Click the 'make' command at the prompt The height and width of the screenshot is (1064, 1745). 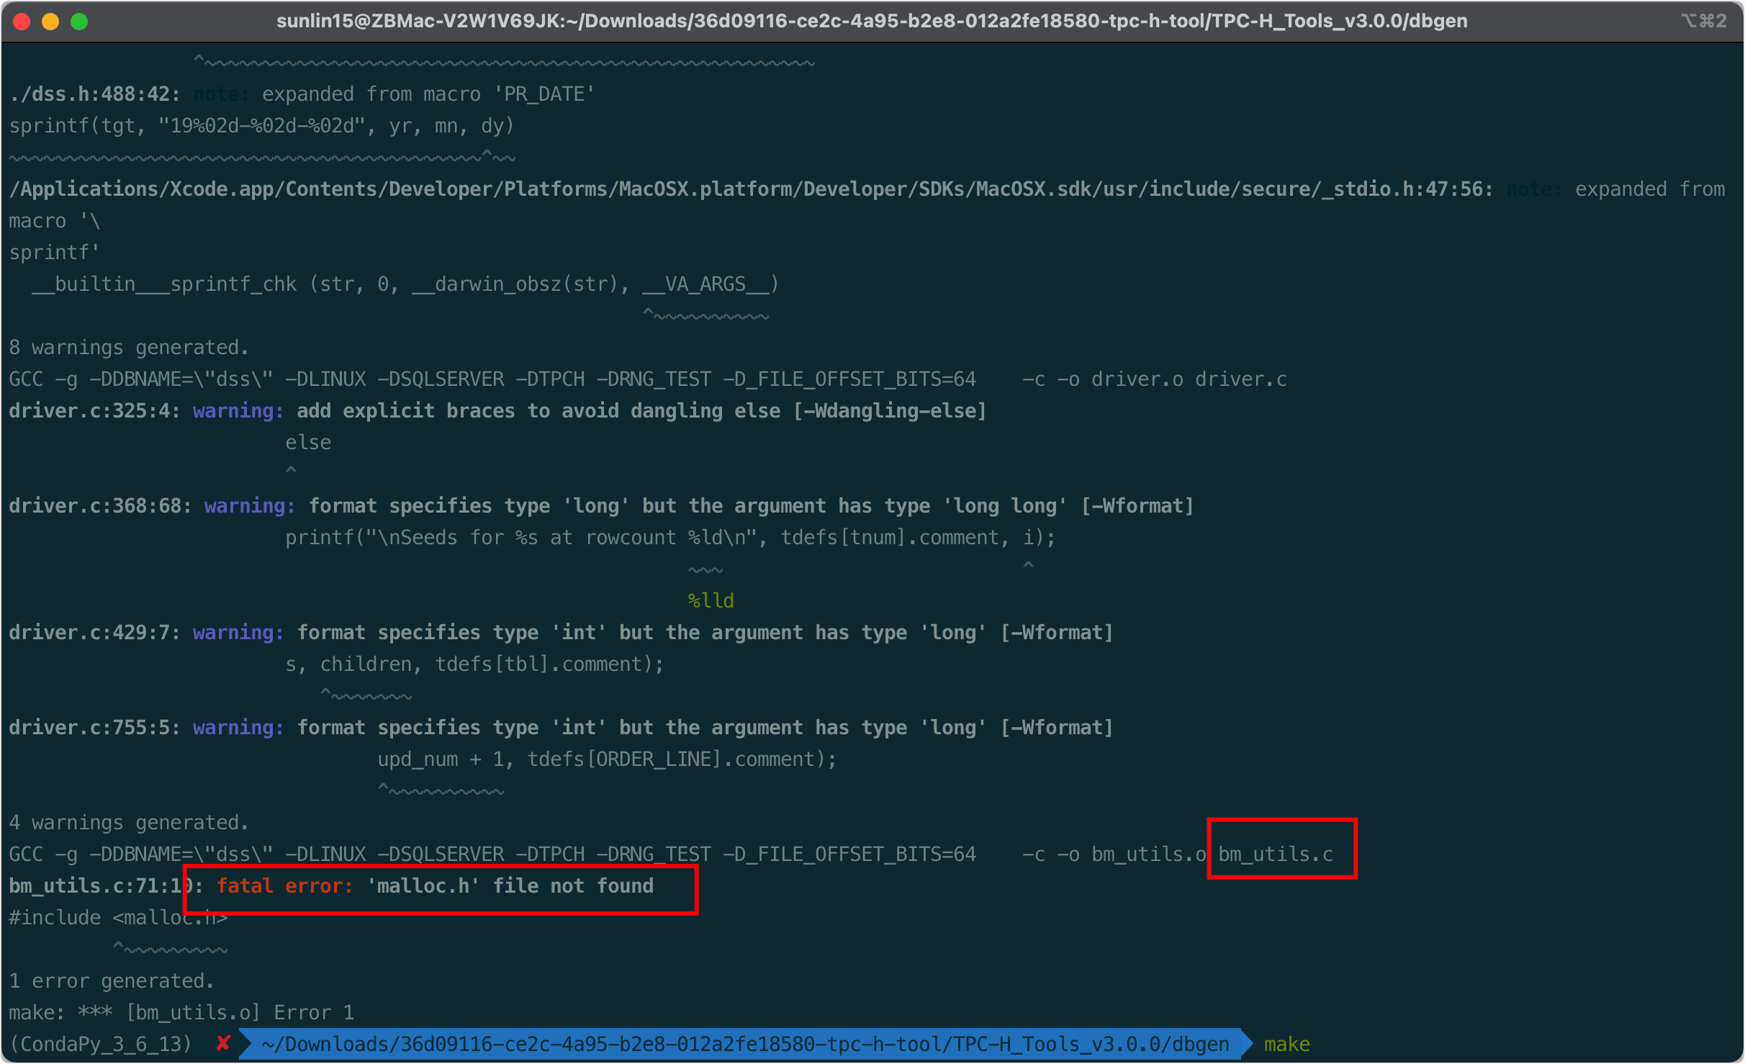[x=1287, y=1044]
